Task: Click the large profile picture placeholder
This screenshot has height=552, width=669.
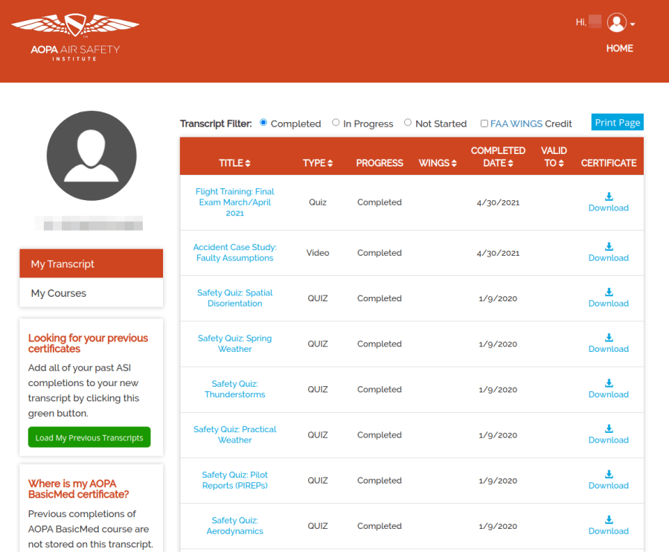Action: [x=92, y=156]
